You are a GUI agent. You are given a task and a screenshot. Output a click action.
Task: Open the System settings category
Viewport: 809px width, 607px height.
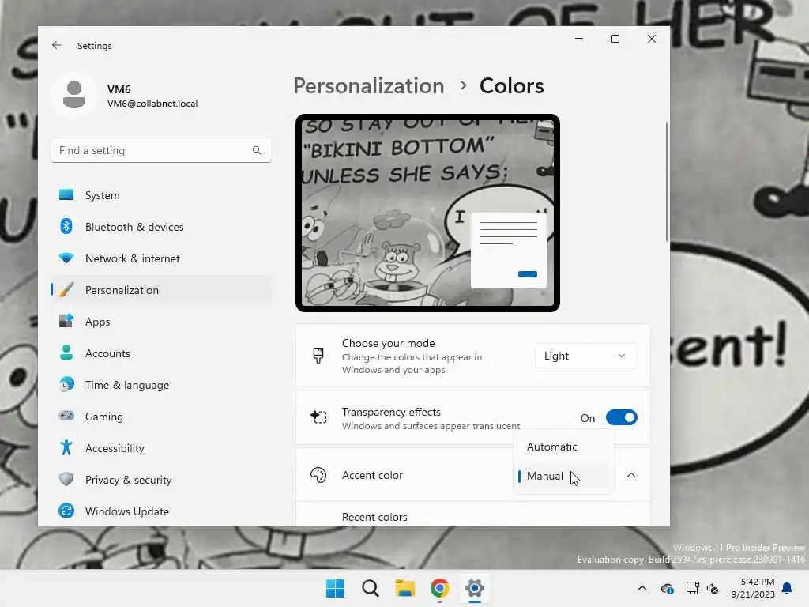pyautogui.click(x=161, y=195)
